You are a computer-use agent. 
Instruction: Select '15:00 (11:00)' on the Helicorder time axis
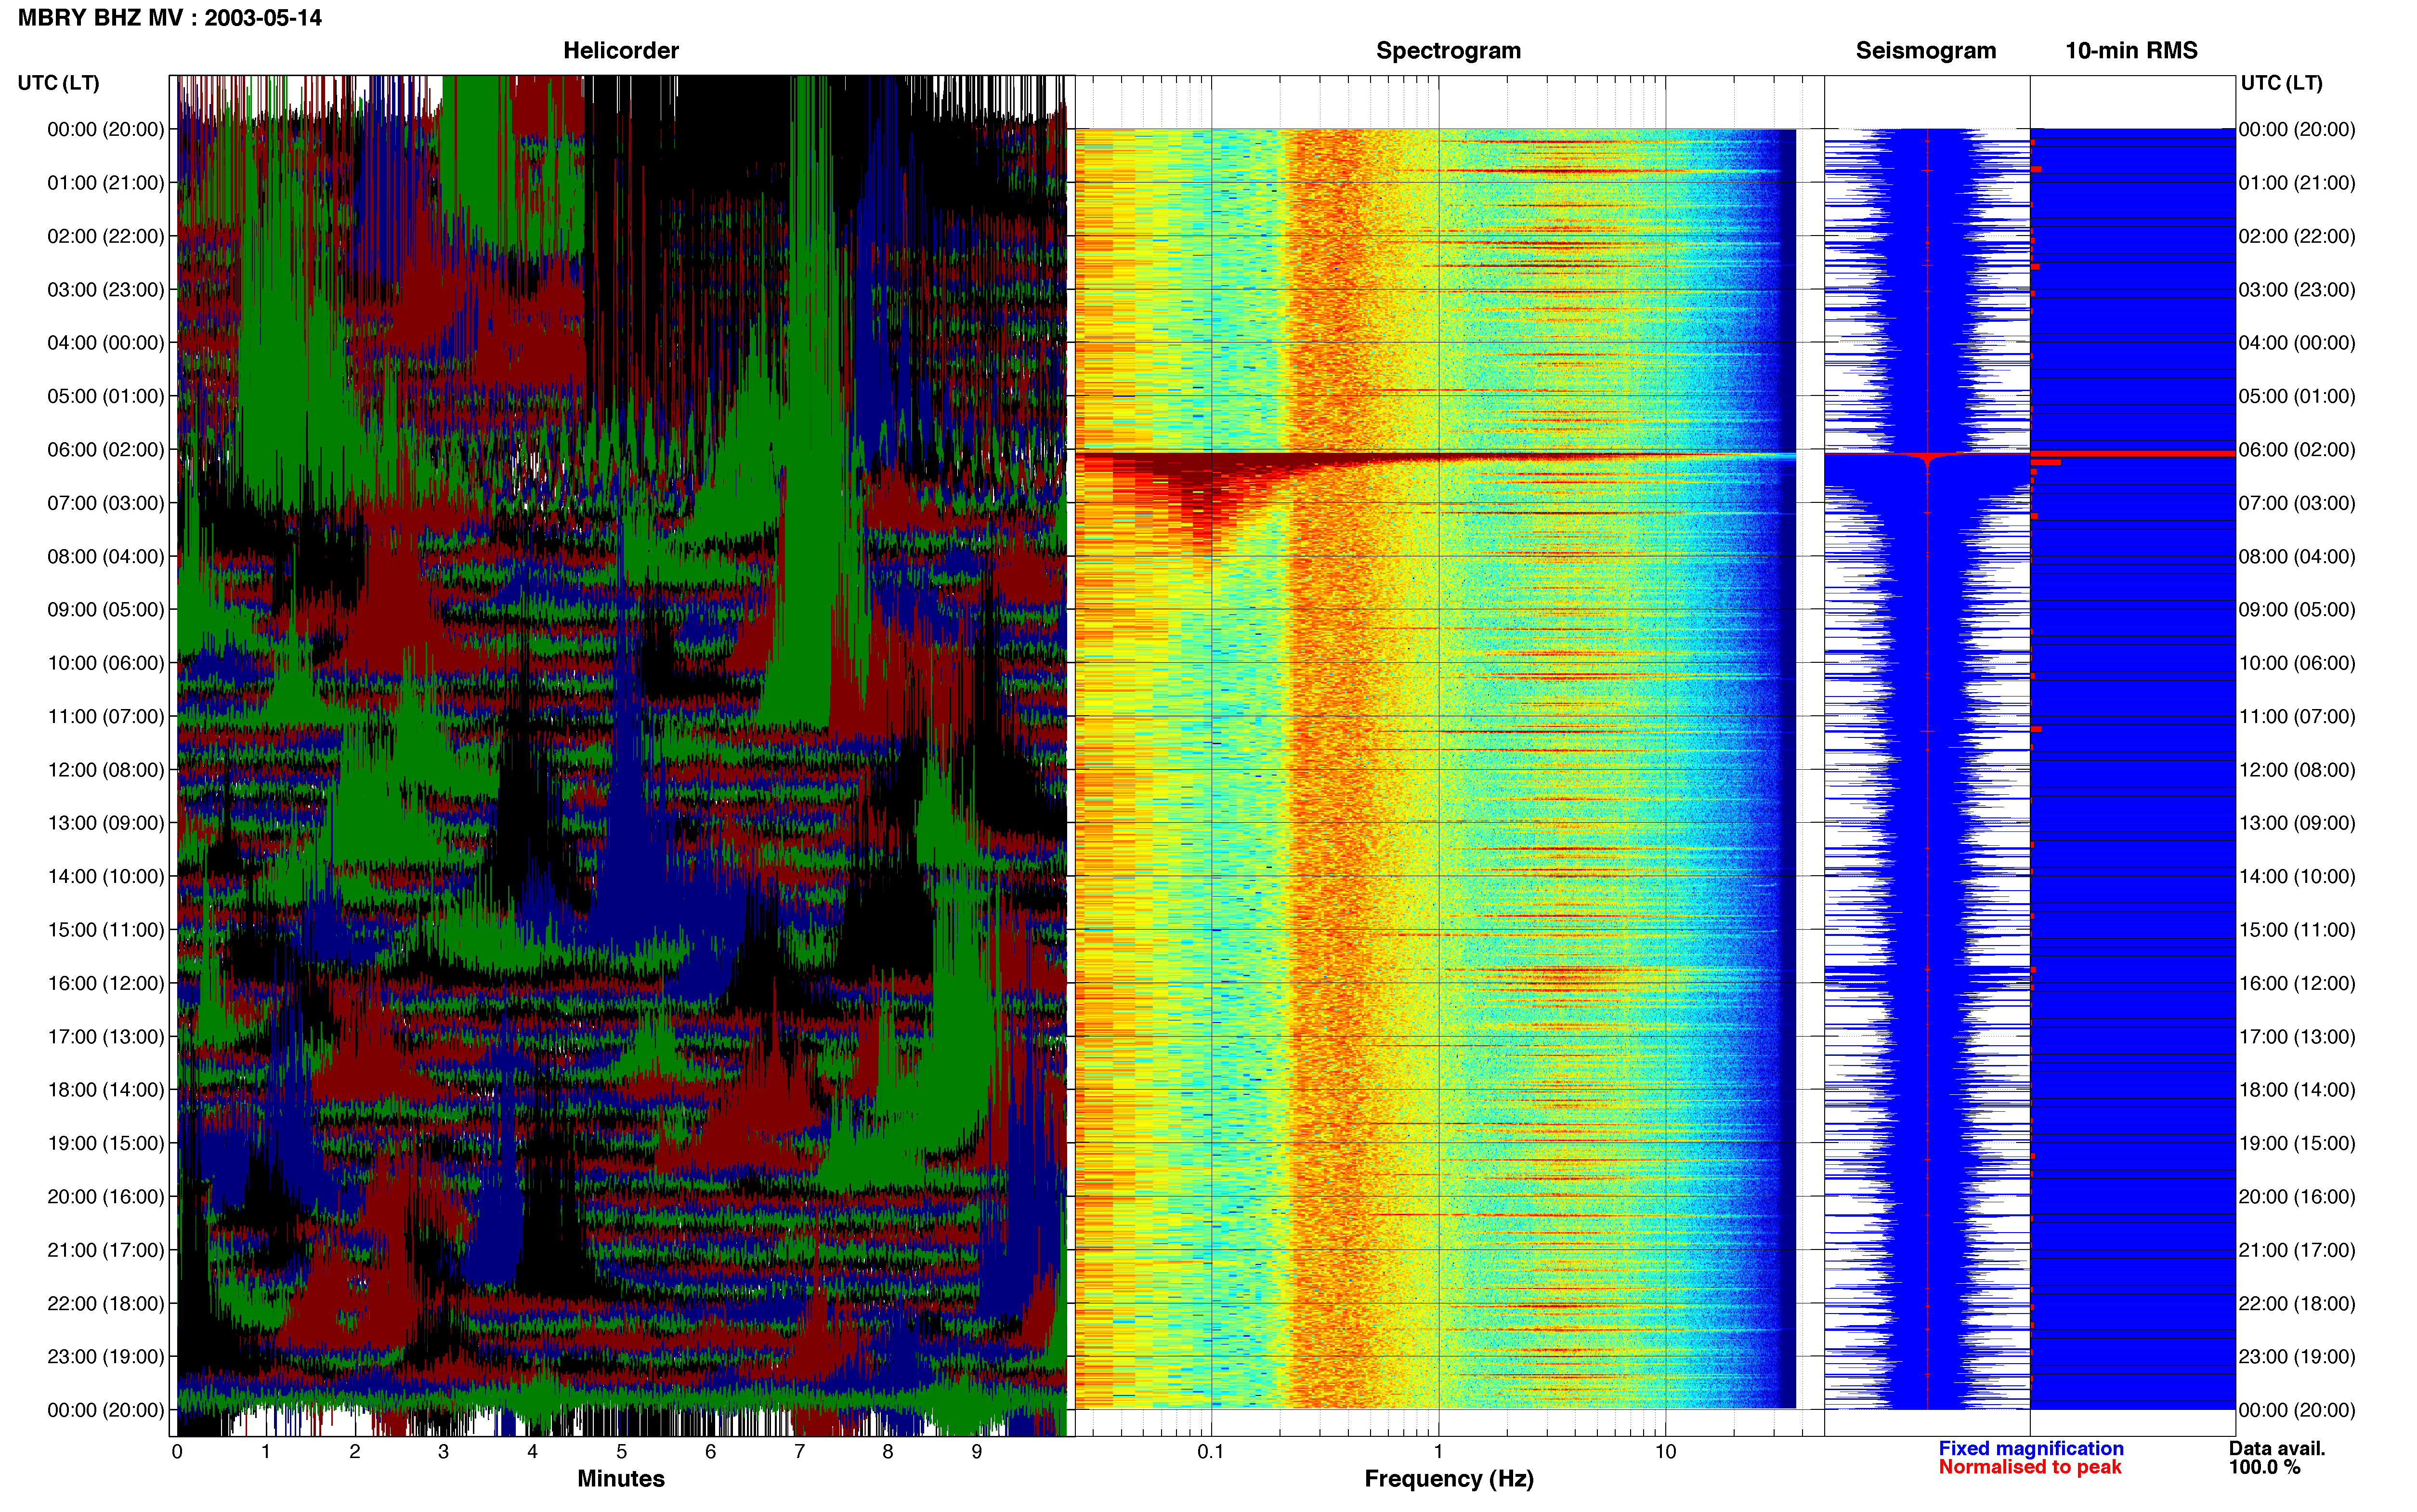106,930
